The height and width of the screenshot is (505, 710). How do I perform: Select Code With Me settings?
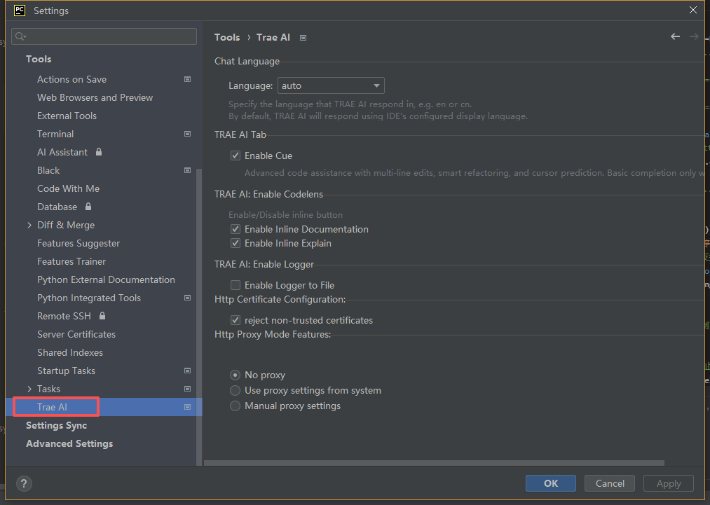(x=69, y=188)
